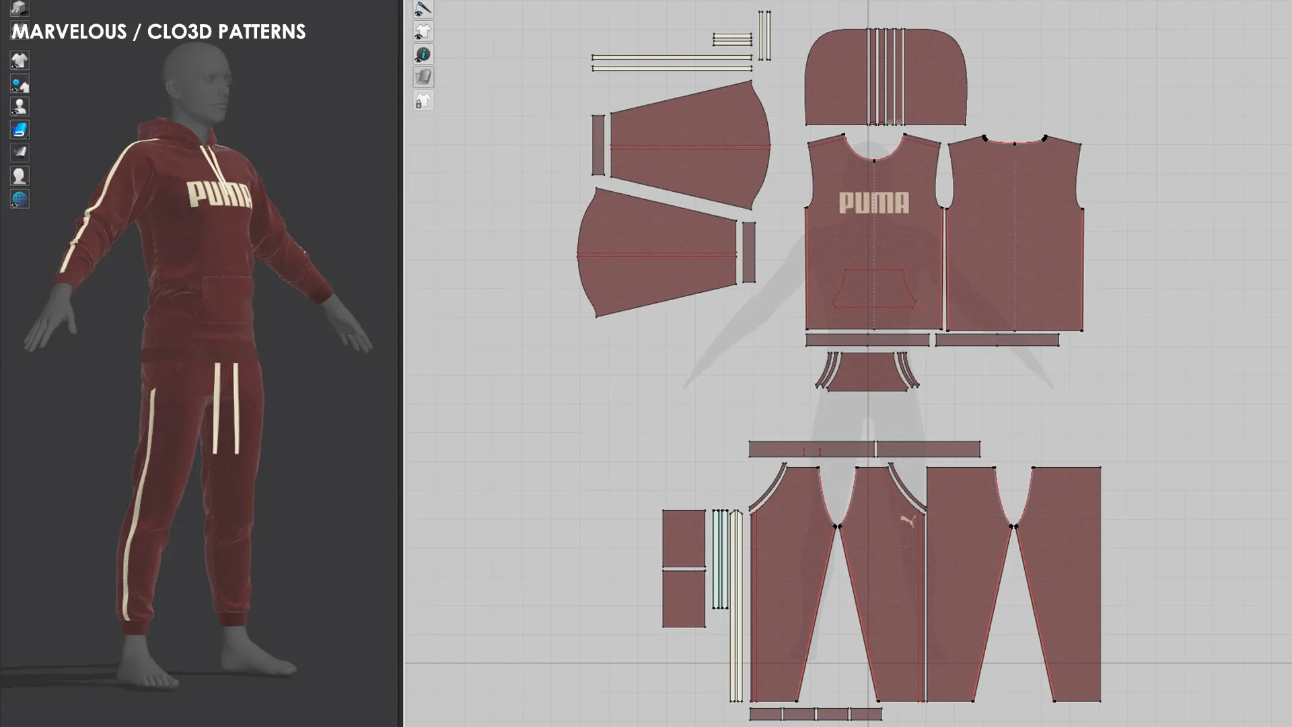Toggle Show 2D Pattern t-shirt eye icon
Screen dimensions: 1292x727
423,32
